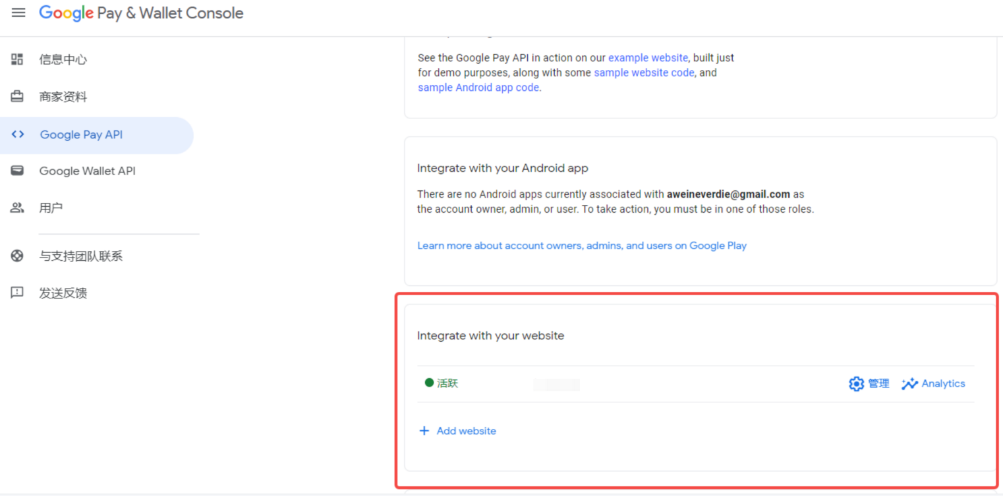Click the Analytics chart icon
This screenshot has height=496, width=1003.
point(909,384)
